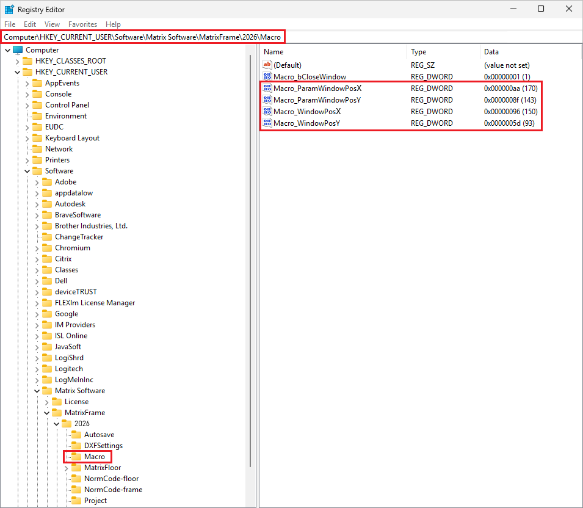Click the Autosave key folder icon
583x508 pixels.
click(x=76, y=435)
